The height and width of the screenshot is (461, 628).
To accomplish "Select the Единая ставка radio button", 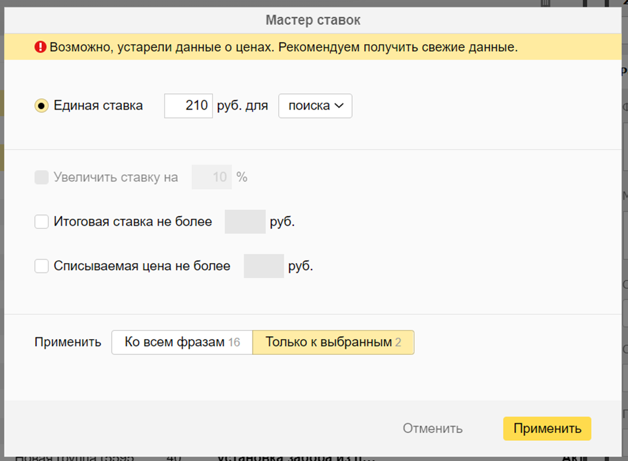I will (x=41, y=106).
